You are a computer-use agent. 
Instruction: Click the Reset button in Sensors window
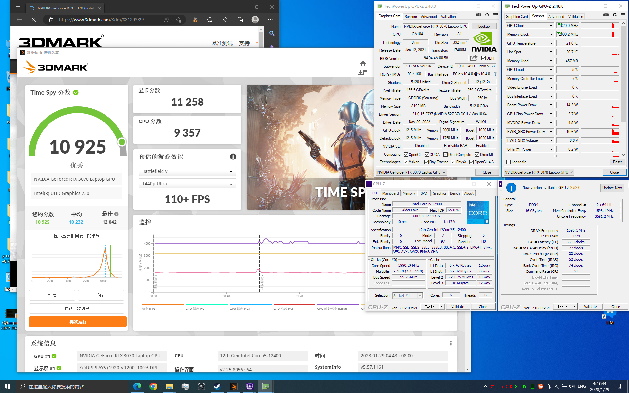point(617,162)
